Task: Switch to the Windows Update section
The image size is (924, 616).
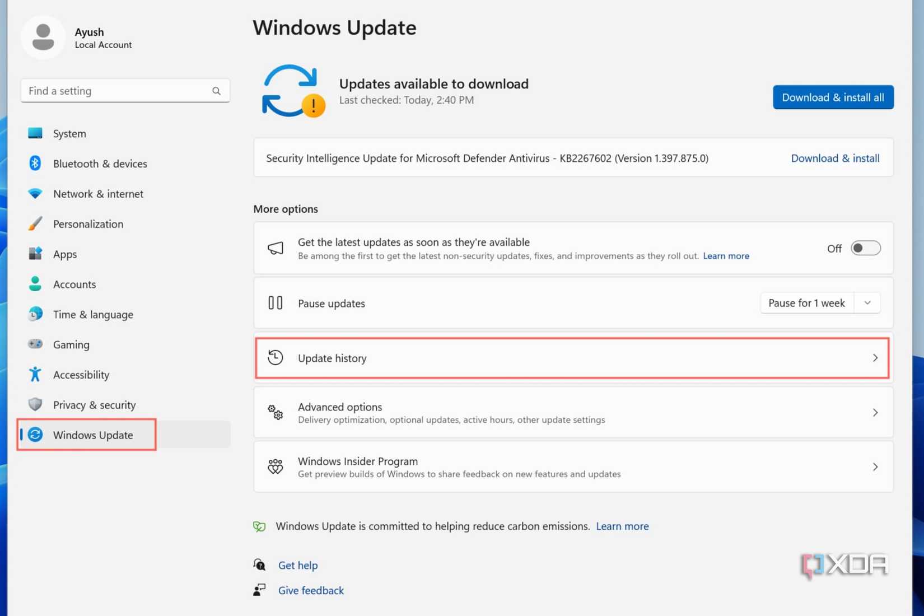Action: click(92, 435)
